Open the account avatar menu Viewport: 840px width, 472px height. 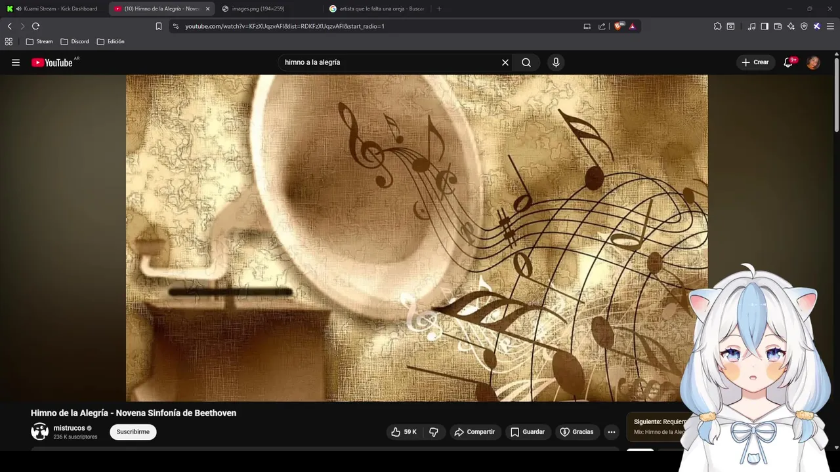point(813,62)
